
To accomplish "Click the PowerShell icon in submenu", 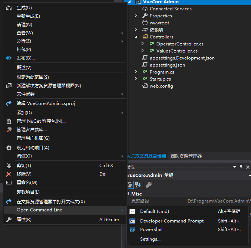I will pyautogui.click(x=132, y=230).
